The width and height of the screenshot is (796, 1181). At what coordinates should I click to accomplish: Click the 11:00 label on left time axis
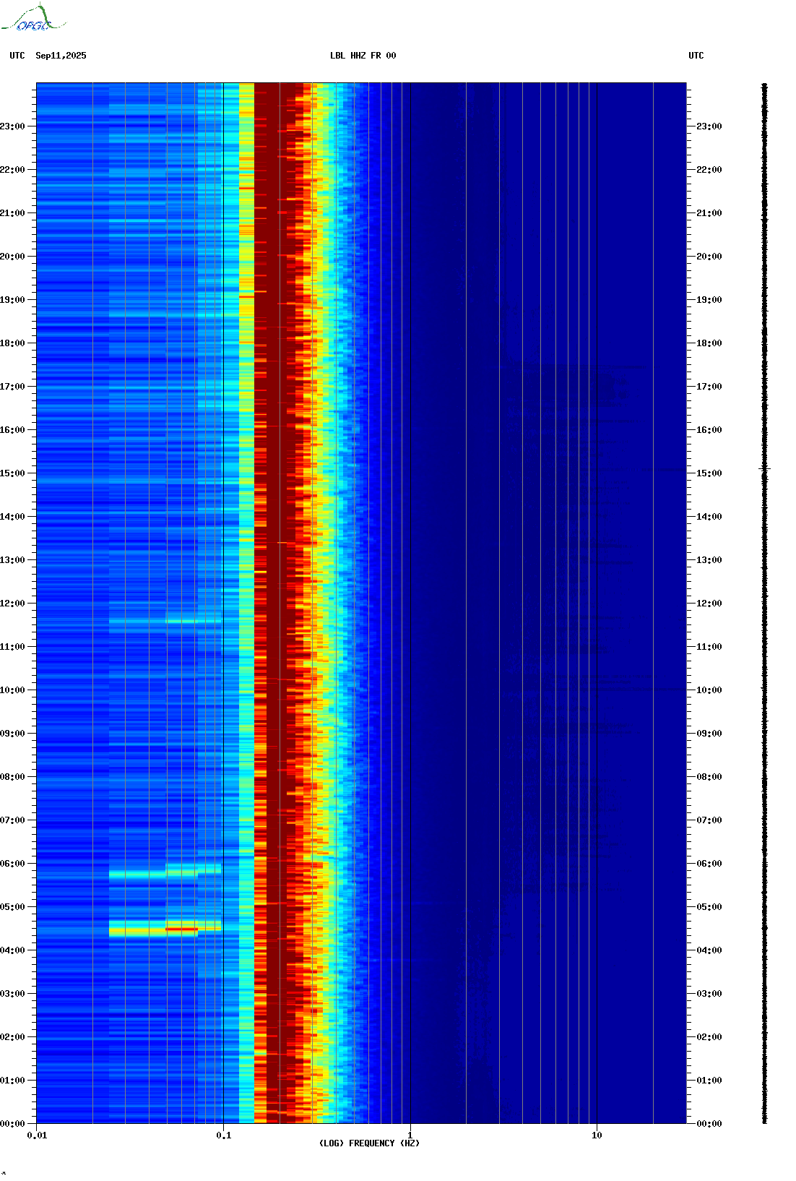click(12, 647)
